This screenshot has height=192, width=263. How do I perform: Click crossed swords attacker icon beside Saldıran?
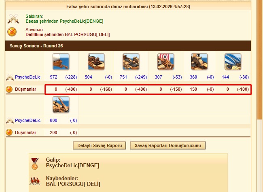point(13,19)
